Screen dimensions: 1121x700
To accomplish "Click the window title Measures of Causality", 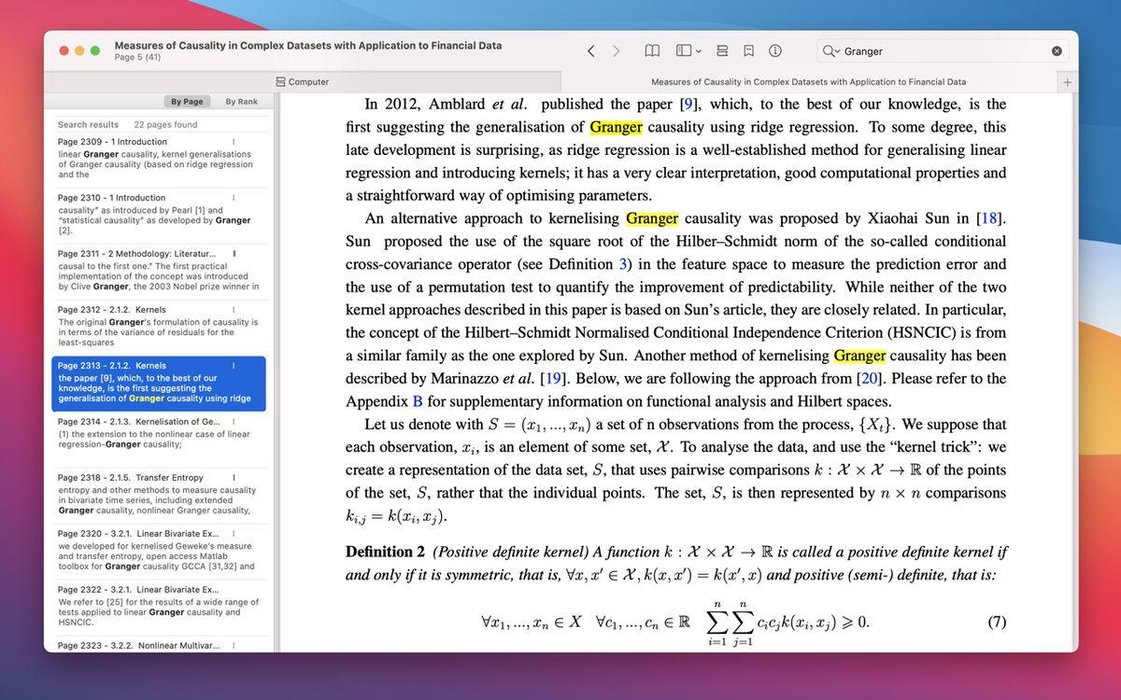I will click(x=307, y=45).
